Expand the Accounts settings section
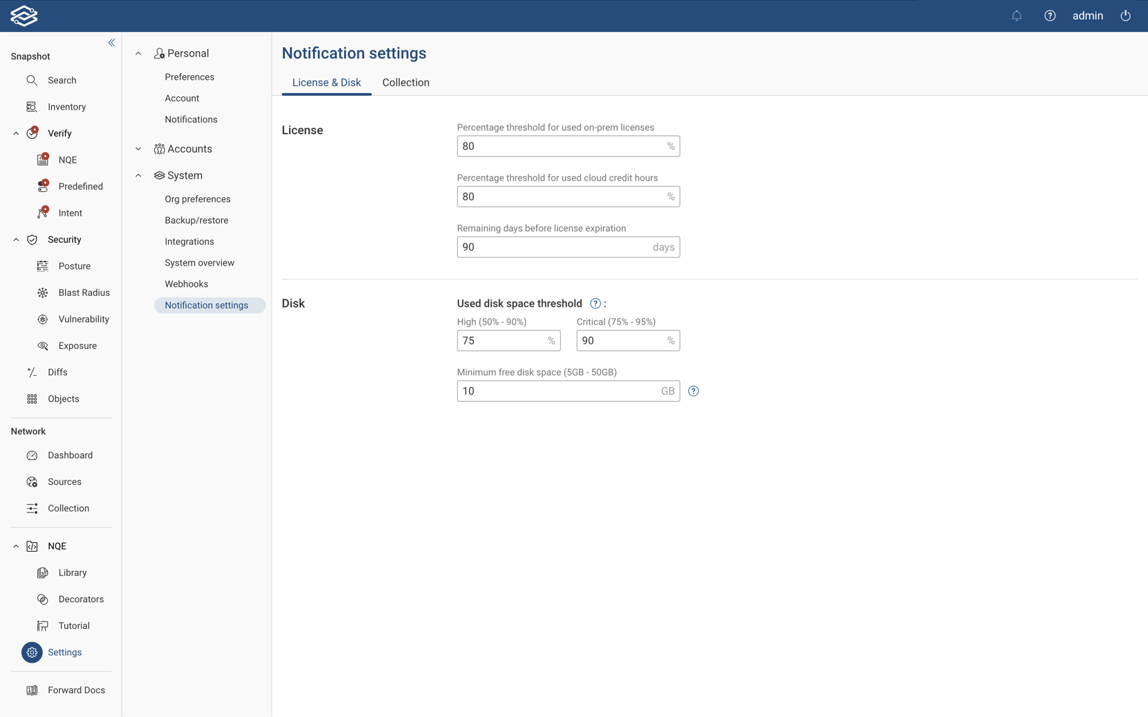 point(138,149)
